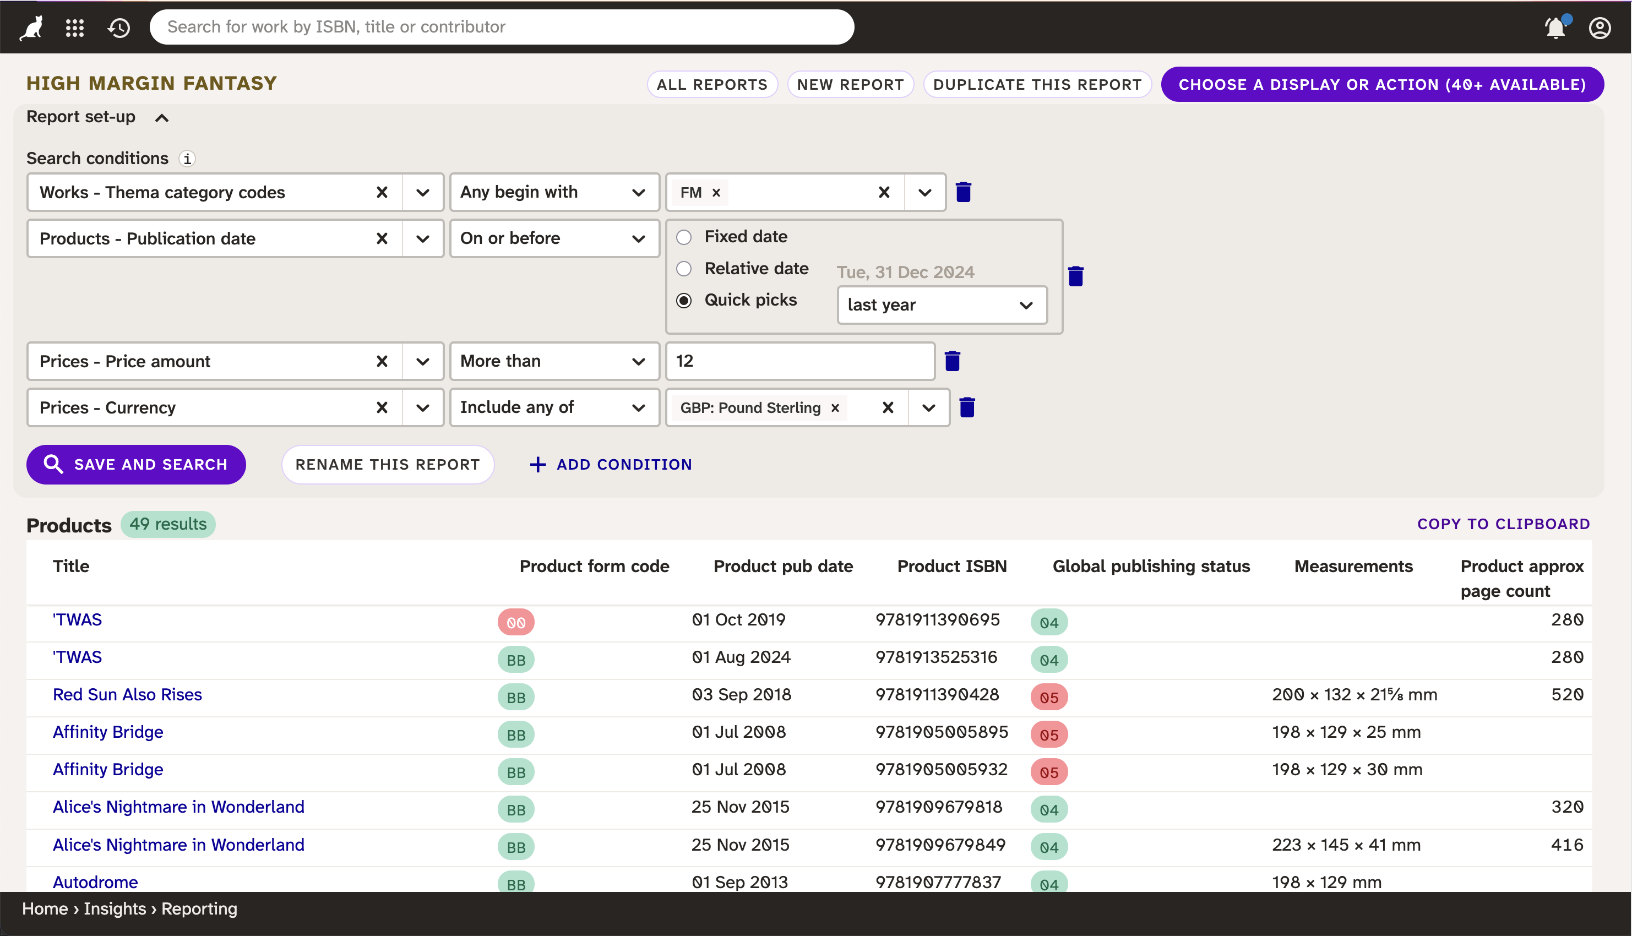Open the apps grid menu
1632x936 pixels.
[x=75, y=28]
